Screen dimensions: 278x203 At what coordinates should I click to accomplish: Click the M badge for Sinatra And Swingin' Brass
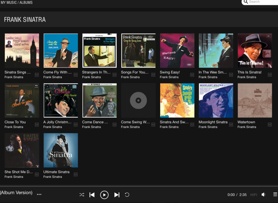coord(192,124)
